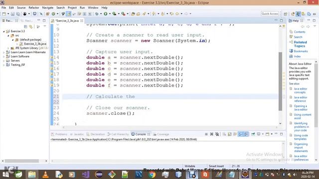Click the Last Edit Location arrow icon

(171, 14)
